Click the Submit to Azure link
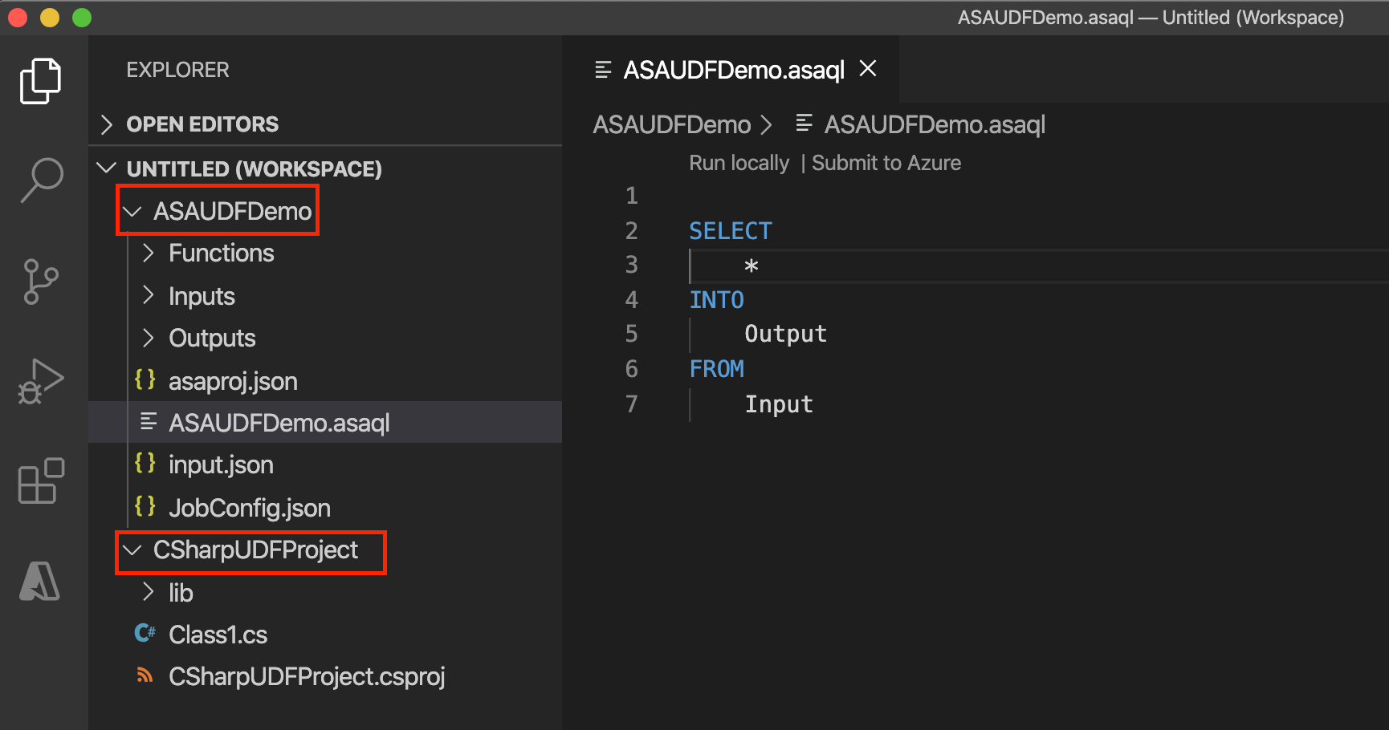The height and width of the screenshot is (730, 1389). (886, 162)
